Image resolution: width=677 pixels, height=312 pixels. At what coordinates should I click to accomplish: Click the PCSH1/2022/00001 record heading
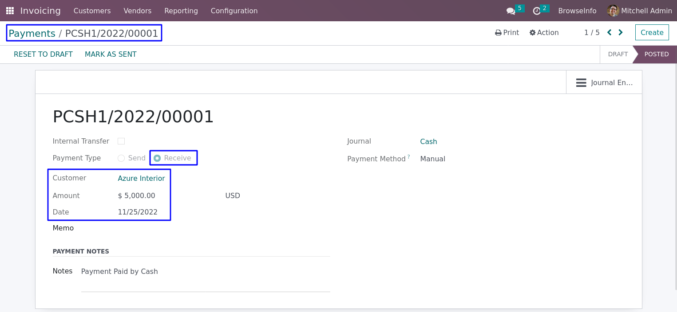133,117
